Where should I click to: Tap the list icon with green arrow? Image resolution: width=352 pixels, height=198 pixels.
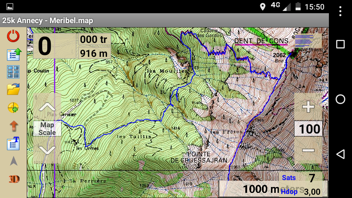(x=13, y=54)
